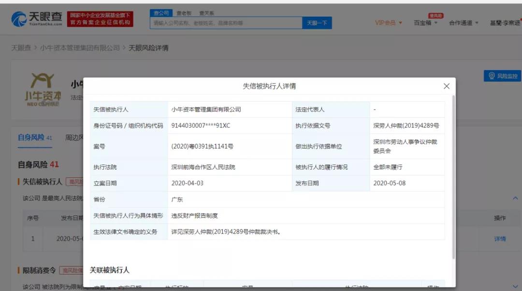Click the 深劳人仲裁(2019)4289号 document number
Viewport: 522px width, 291px height.
coord(406,126)
